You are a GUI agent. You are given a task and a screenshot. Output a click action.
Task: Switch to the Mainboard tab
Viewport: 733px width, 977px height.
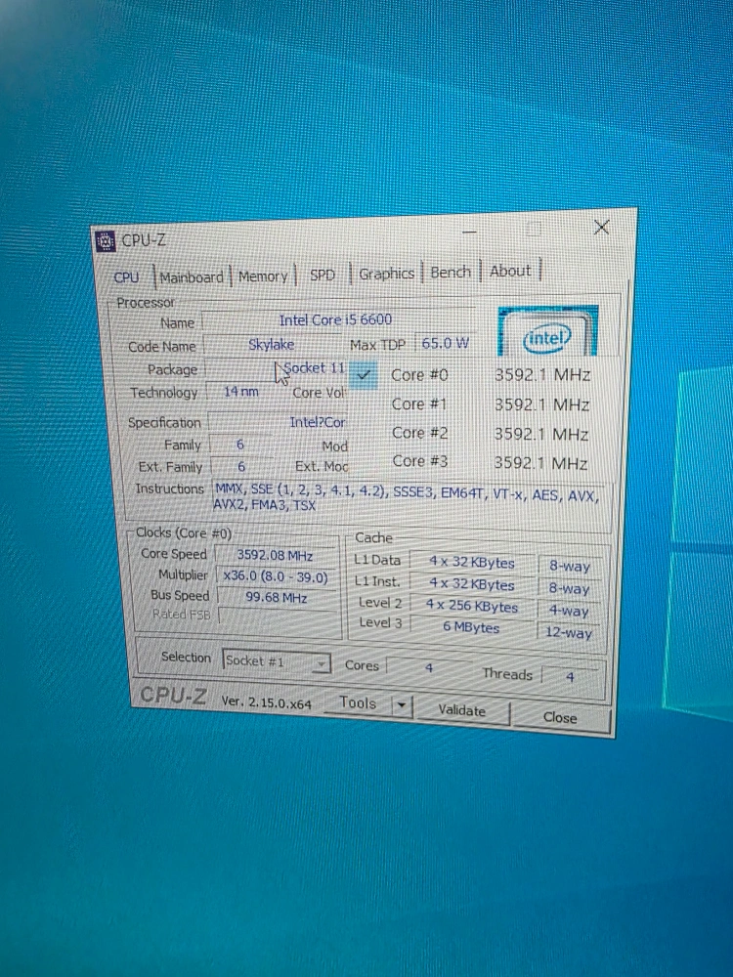coord(192,277)
